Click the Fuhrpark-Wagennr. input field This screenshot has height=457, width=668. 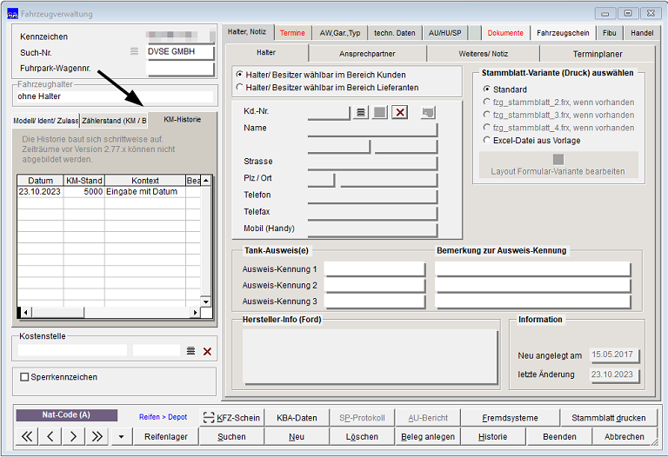point(179,69)
